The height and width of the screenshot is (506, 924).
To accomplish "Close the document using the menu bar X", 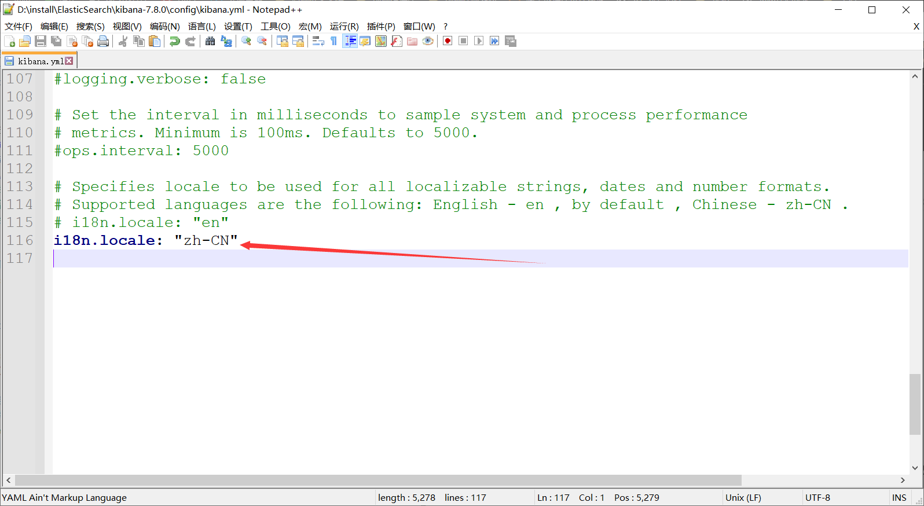I will pyautogui.click(x=916, y=27).
